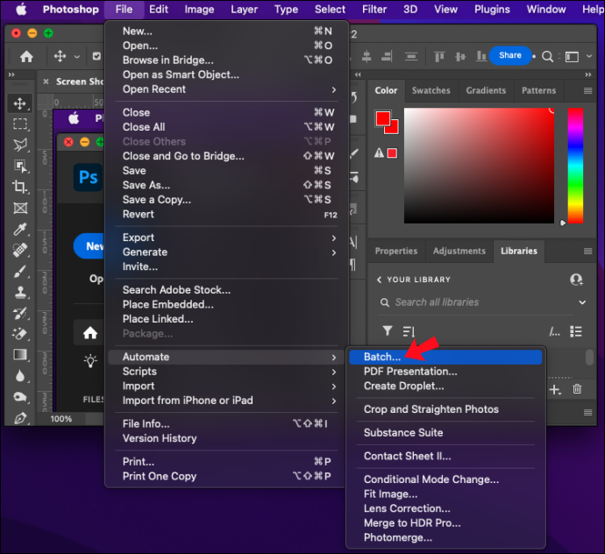Image resolution: width=605 pixels, height=554 pixels.
Task: Select the Polygonal Lasso tool
Action: coord(20,145)
